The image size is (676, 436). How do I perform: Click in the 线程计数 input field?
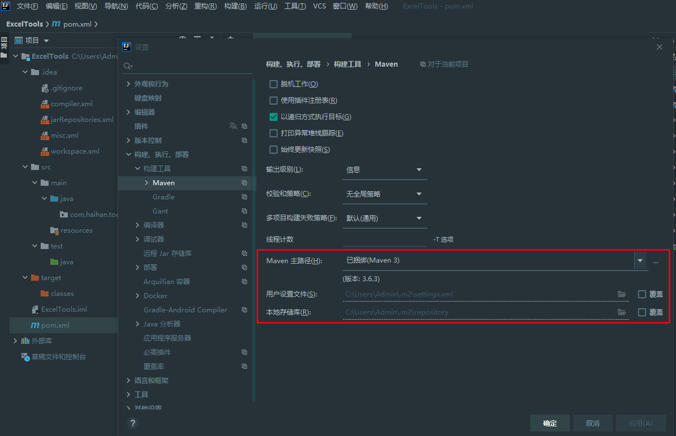point(385,239)
